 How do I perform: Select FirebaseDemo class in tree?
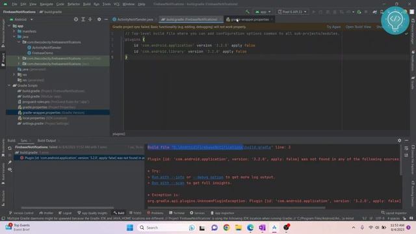point(42,53)
